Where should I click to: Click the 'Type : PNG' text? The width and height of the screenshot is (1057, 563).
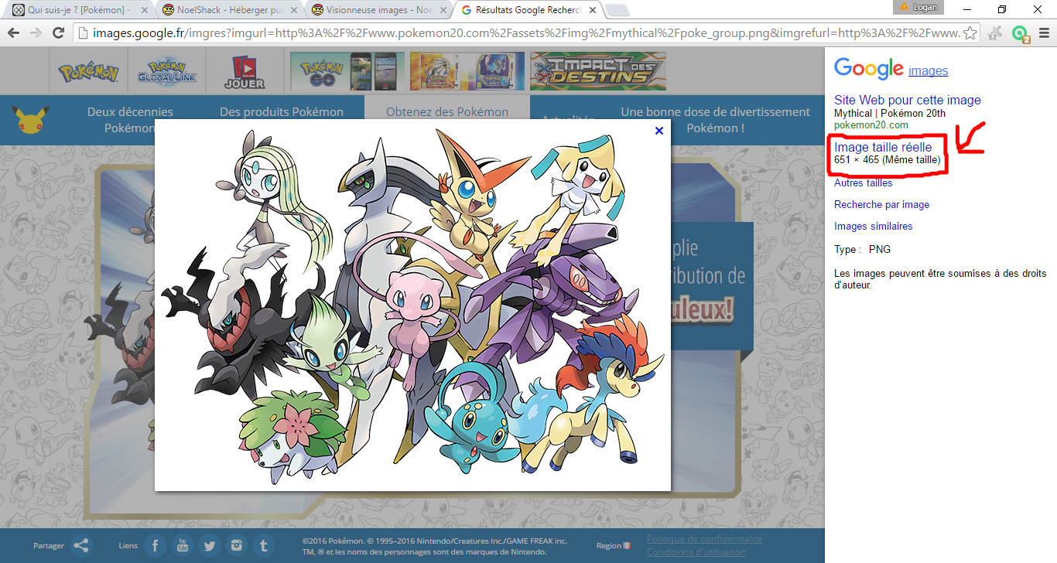point(862,250)
